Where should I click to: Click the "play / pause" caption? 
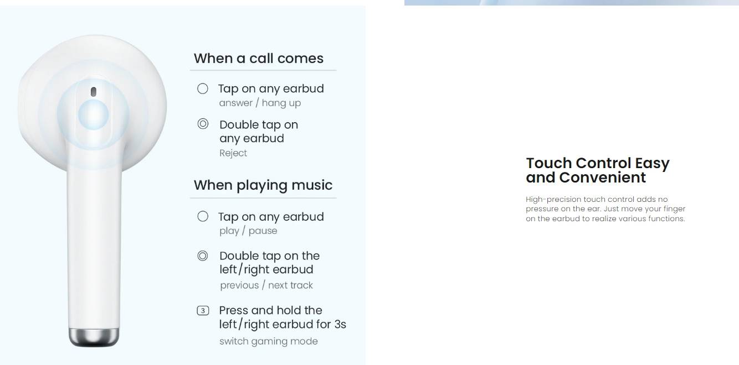tap(248, 231)
